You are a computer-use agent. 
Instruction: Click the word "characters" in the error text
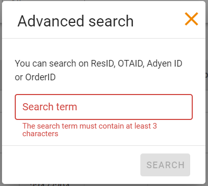tap(40, 134)
